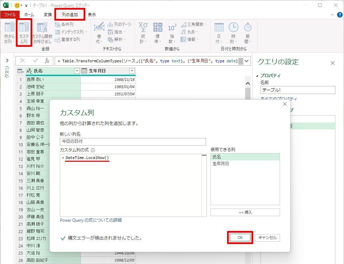The image size is (344, 264).
Task: Select 氏名 in available columns
Action: tap(245, 157)
